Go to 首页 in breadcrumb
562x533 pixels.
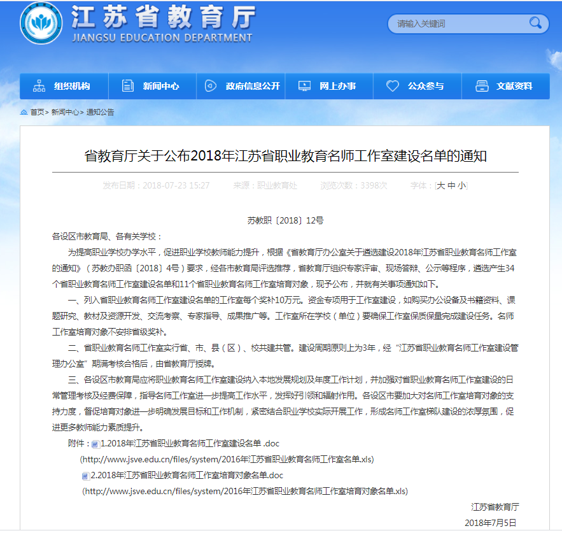tap(38, 112)
